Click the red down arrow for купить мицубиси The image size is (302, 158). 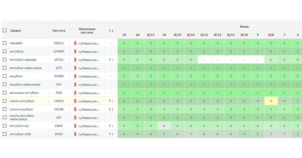pyautogui.click(x=110, y=109)
